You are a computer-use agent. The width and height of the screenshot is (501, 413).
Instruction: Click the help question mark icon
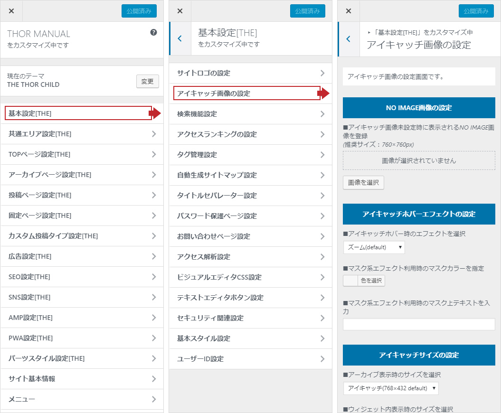pyautogui.click(x=153, y=33)
